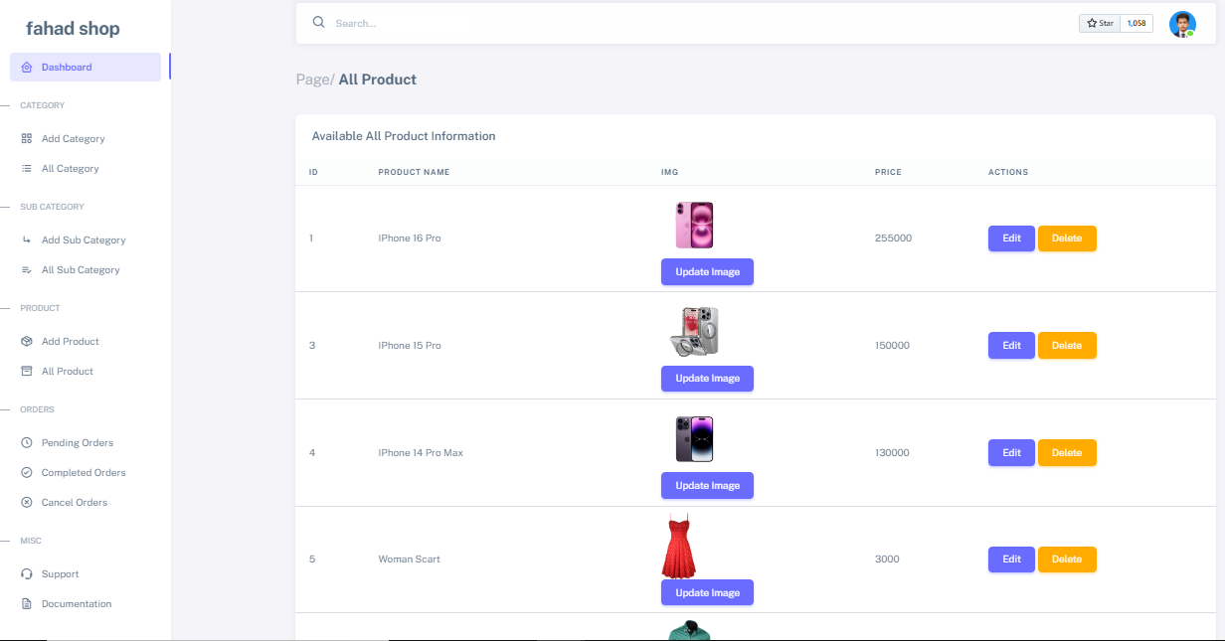This screenshot has width=1225, height=641.
Task: Click the Add Category grid icon
Action: click(27, 139)
